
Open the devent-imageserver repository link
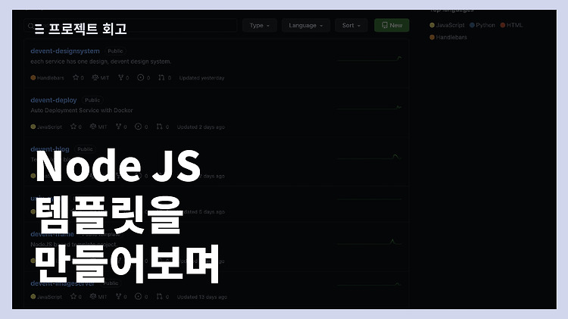[62, 283]
